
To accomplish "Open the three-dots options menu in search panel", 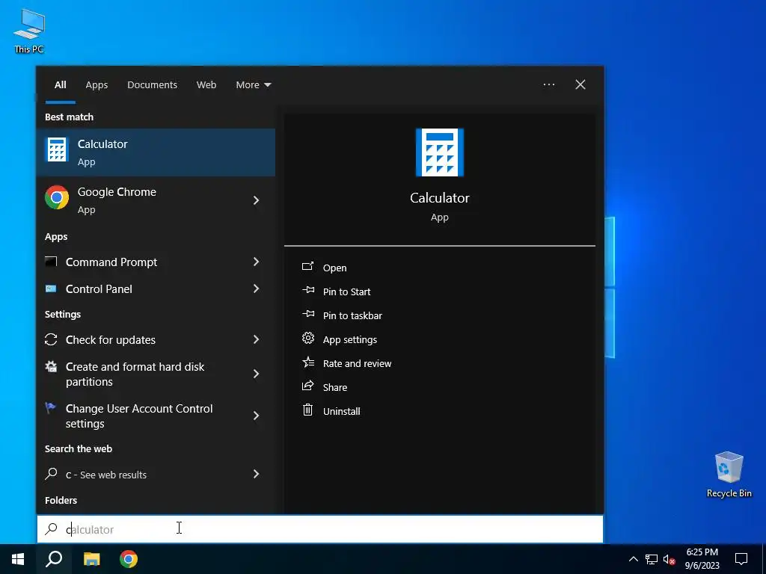I will click(x=549, y=84).
